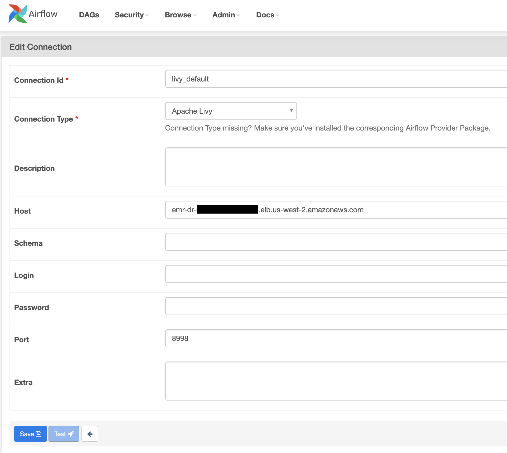Click the Save button with floppy icon
This screenshot has width=507, height=453.
31,434
